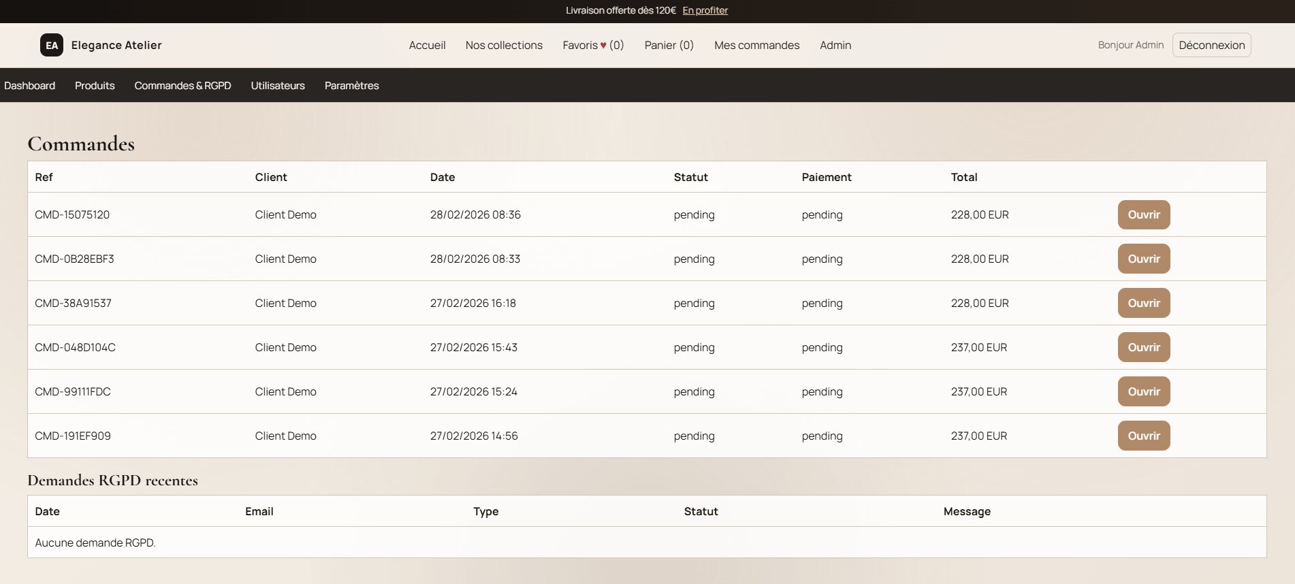
Task: Click the Bonjour Admin greeting
Action: [1131, 45]
